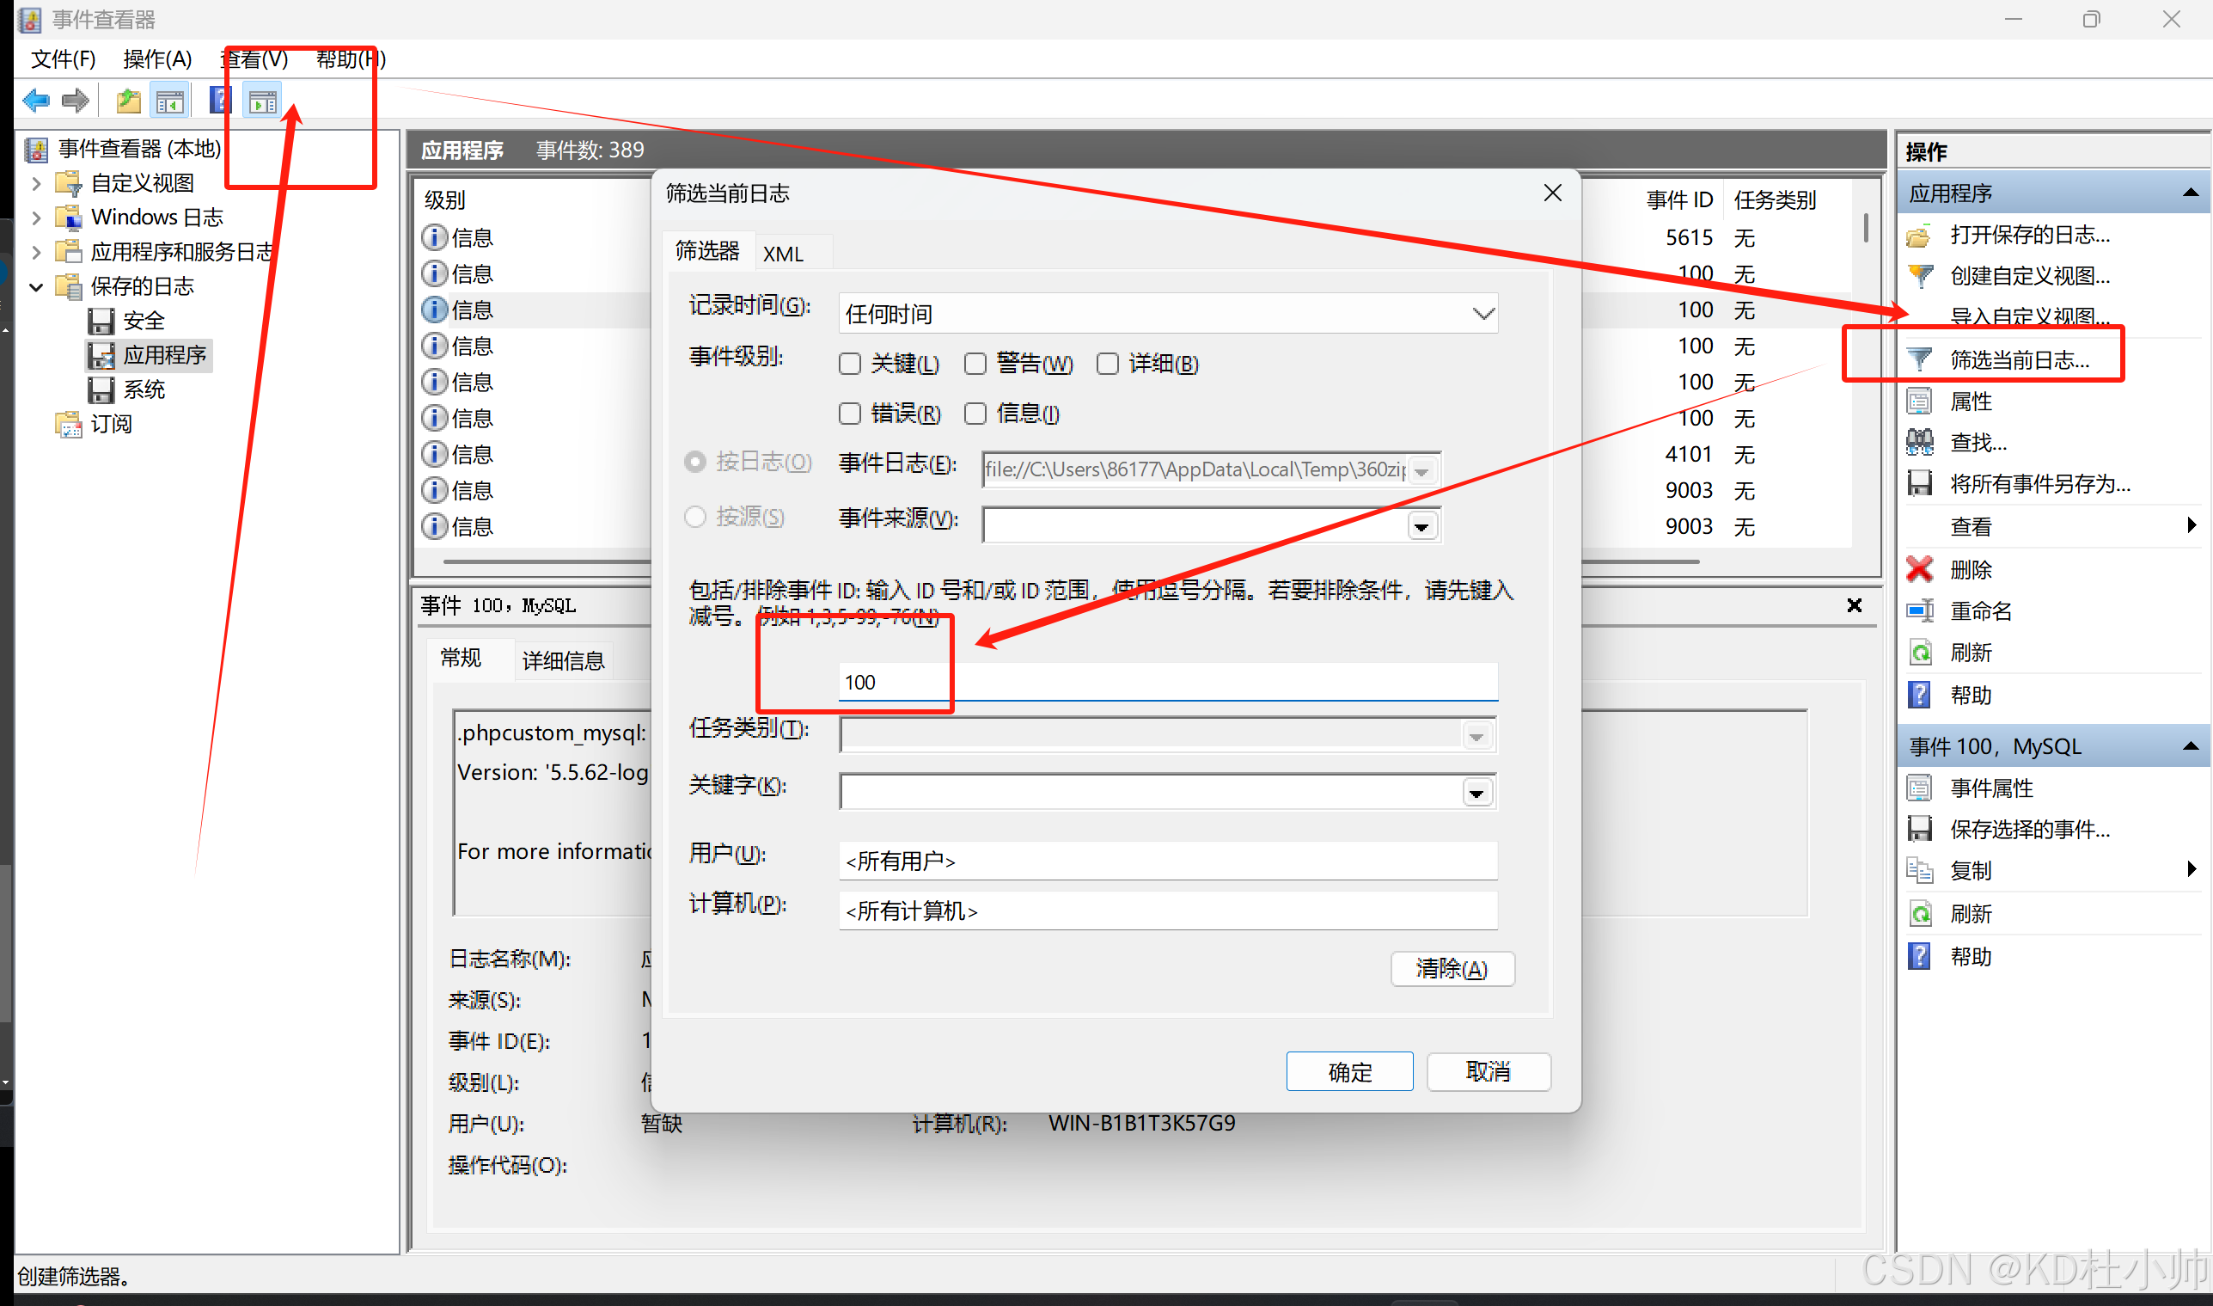Enable the 关键(L) critical level checkbox
The width and height of the screenshot is (2213, 1306).
point(850,364)
